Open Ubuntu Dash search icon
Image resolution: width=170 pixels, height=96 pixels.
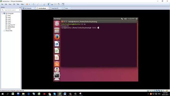click(x=57, y=24)
